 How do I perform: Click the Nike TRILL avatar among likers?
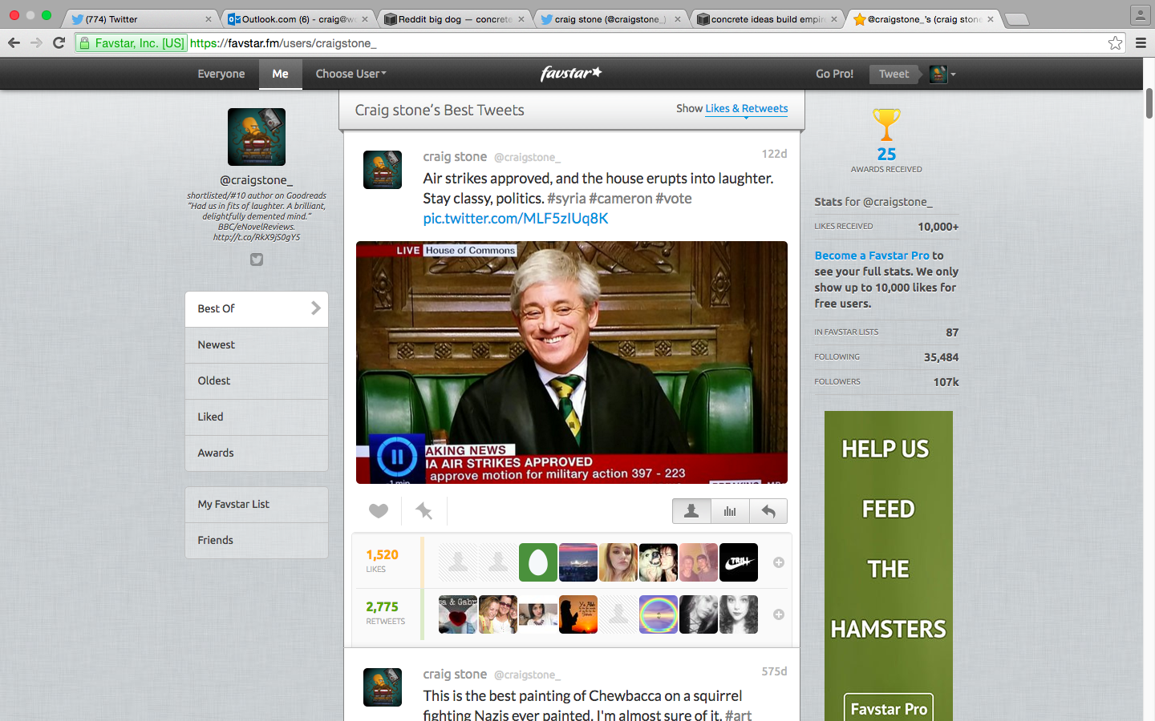pos(739,562)
